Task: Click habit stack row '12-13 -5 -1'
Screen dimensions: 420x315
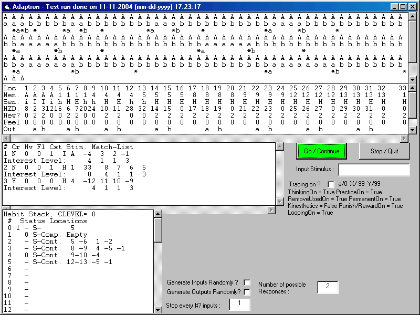Action: (x=60, y=262)
